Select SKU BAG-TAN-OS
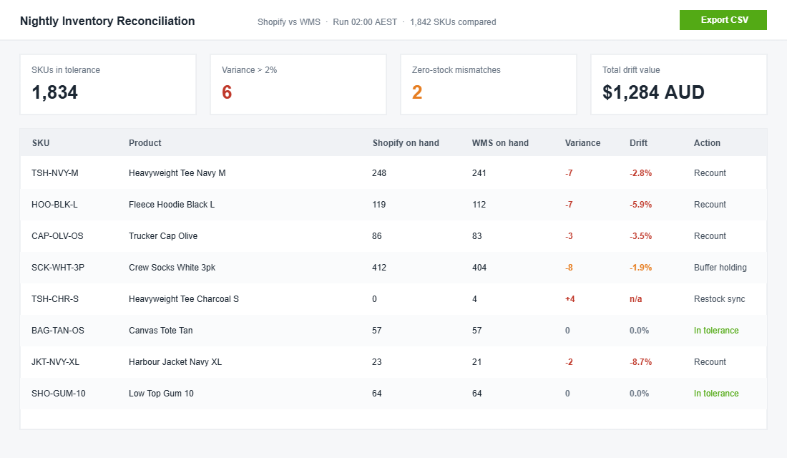 [x=58, y=331]
